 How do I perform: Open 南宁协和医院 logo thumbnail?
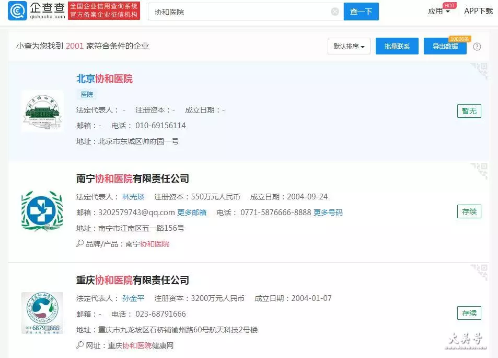[42, 211]
